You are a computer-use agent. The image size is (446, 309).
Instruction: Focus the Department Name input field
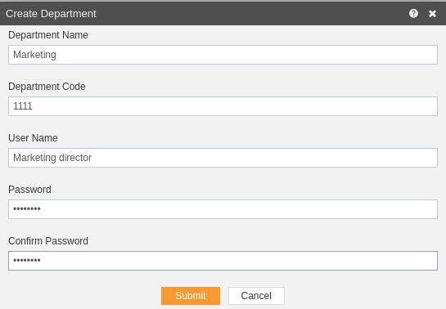tap(223, 55)
